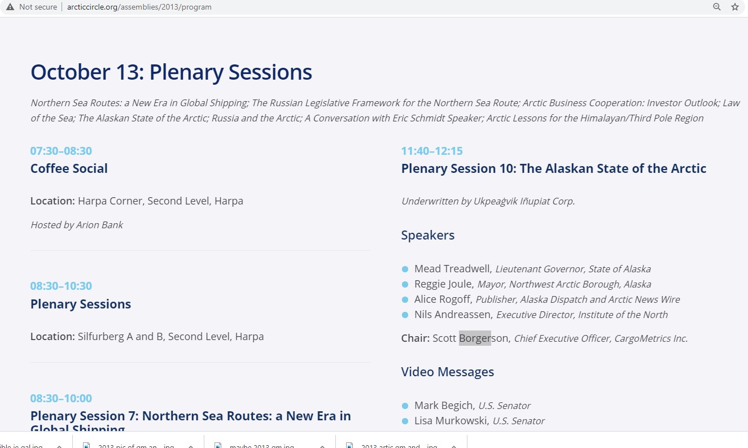Screen dimensions: 748x448
Task: Click "Plenary Session 7: Northern Sea Routes" heading
Action: tap(190, 416)
